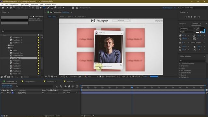Enable Frame Blending for timeline layers
This screenshot has width=208, height=117.
(69, 86)
